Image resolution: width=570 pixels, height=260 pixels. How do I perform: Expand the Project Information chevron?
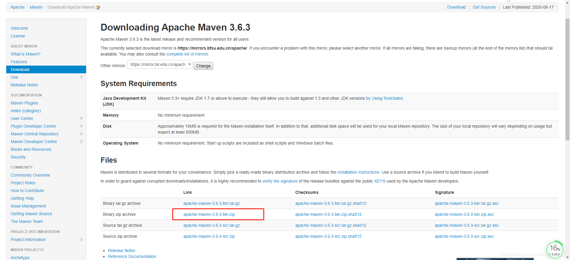[81, 240]
